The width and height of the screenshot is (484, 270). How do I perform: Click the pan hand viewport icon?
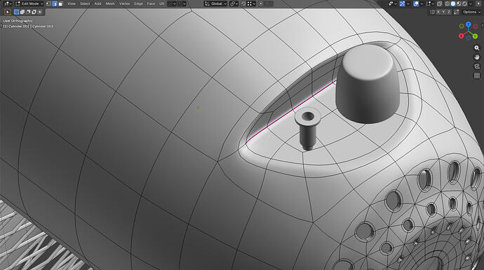(477, 57)
